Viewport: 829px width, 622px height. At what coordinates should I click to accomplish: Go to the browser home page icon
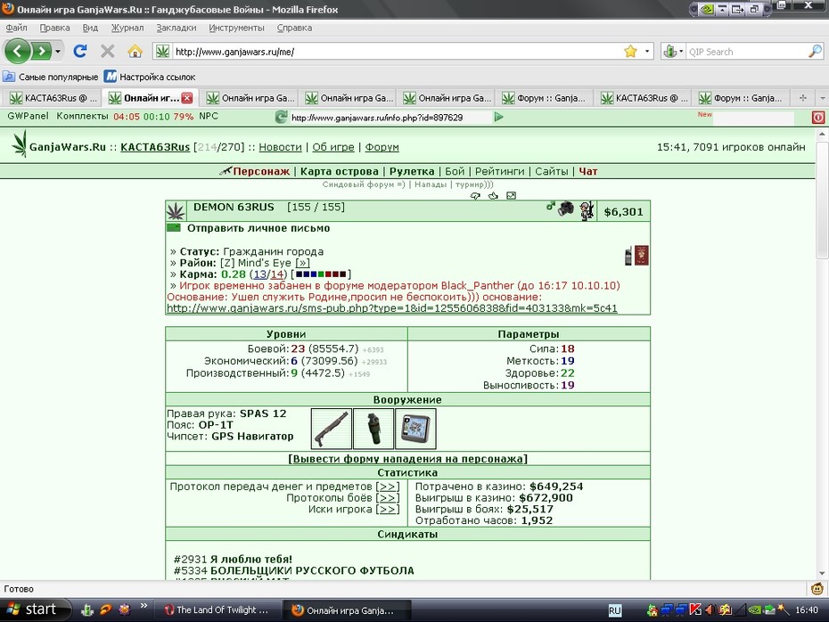(135, 52)
